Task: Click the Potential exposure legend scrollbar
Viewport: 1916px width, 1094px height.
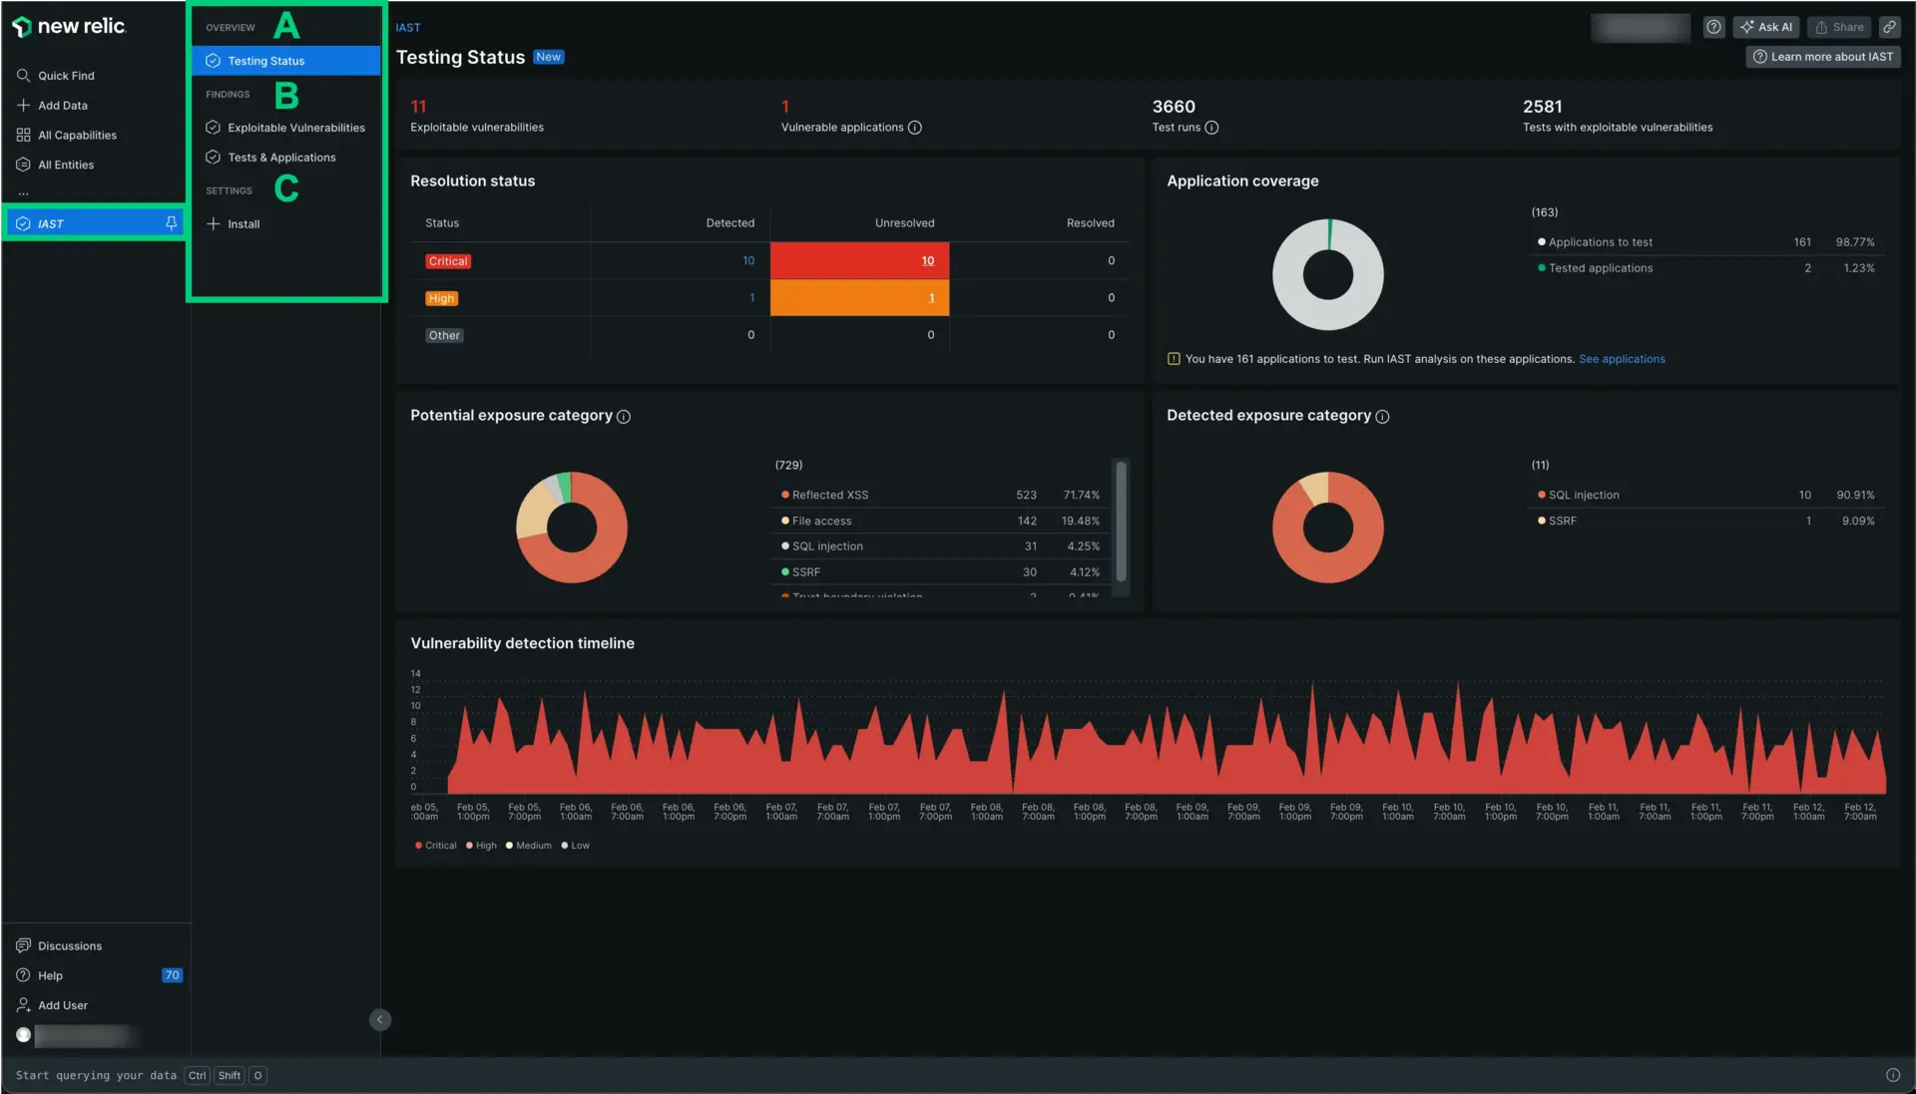Action: pyautogui.click(x=1121, y=521)
